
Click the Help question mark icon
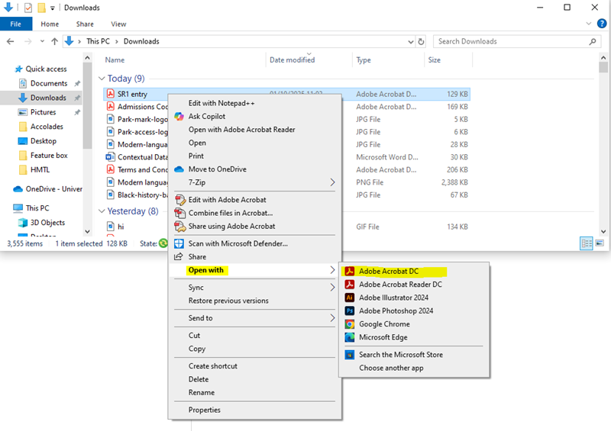[602, 24]
